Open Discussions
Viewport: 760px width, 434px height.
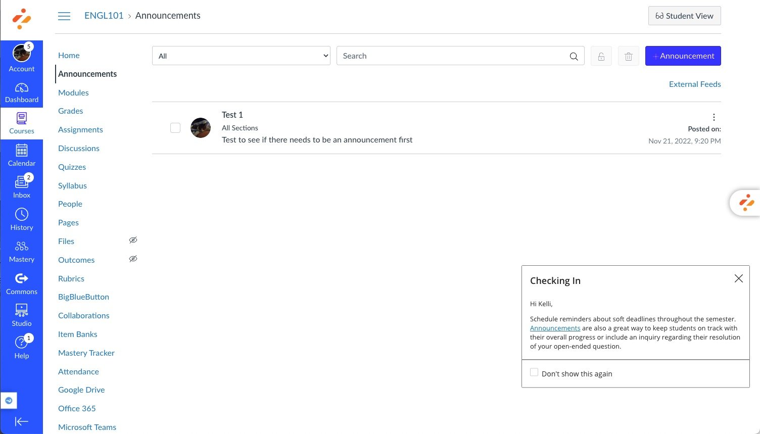click(79, 149)
